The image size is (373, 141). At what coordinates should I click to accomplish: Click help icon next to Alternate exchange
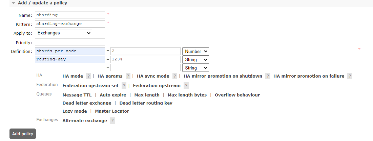112,121
